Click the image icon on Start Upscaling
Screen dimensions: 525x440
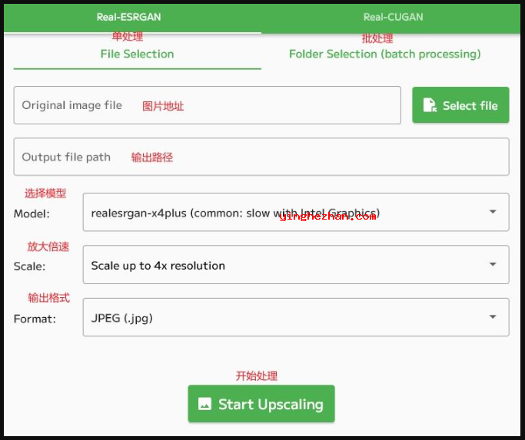(204, 404)
